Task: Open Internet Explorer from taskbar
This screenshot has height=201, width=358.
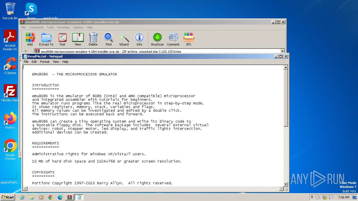Action: tap(22, 197)
